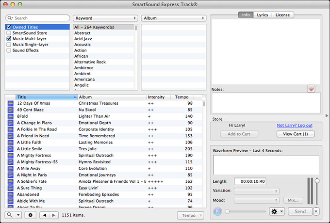Click the Title column header to sort
Viewport: 330px width, 223px height.
pyautogui.click(x=46, y=97)
